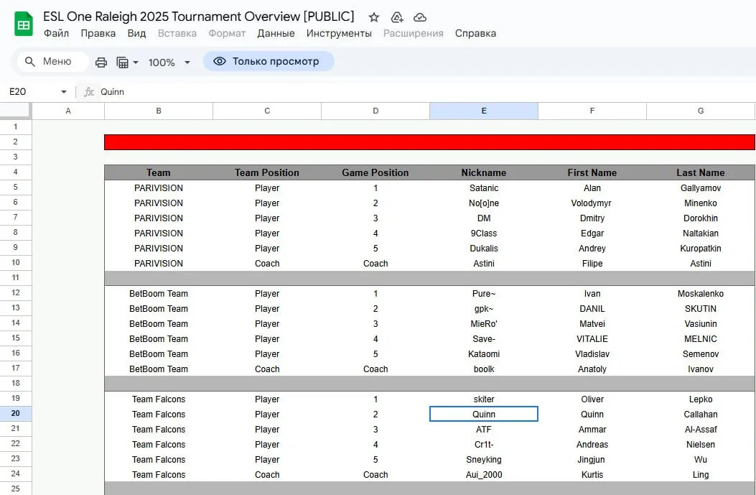756x495 pixels.
Task: Click the add to Drive icon
Action: pos(397,17)
